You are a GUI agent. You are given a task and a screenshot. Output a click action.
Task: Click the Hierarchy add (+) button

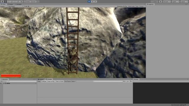click(x=1, y=81)
